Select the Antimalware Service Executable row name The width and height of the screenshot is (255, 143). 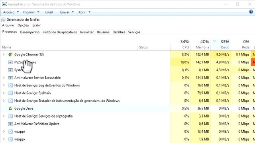tap(37, 78)
